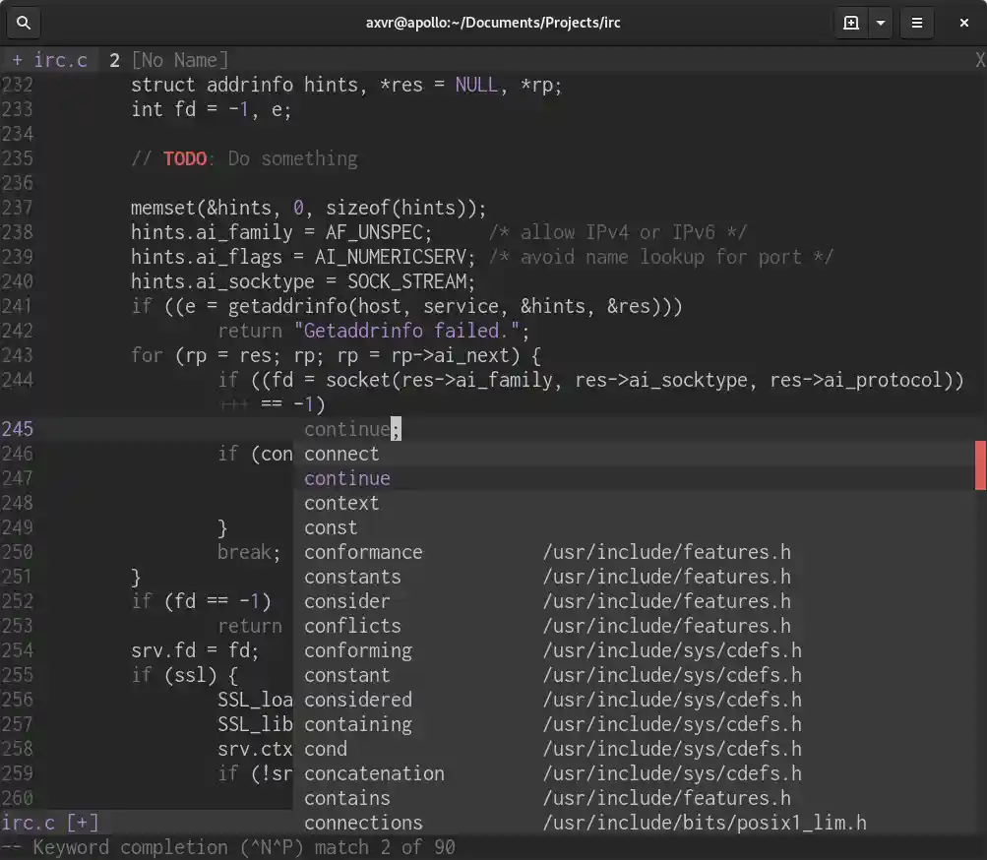Image resolution: width=987 pixels, height=860 pixels.
Task: Pick 'connections' from posix1_lim.h completion
Action: click(x=363, y=823)
